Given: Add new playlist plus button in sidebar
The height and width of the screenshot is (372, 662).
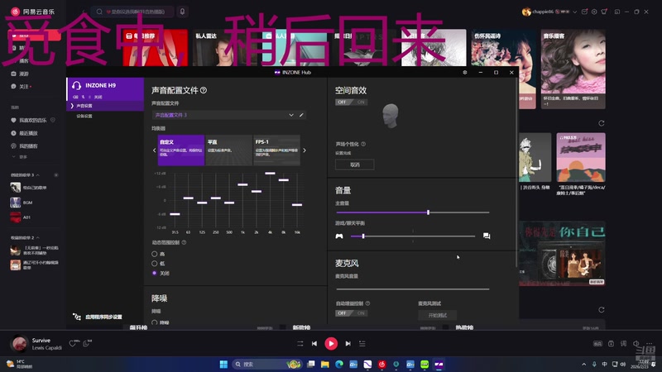Looking at the screenshot, I should coord(55,175).
